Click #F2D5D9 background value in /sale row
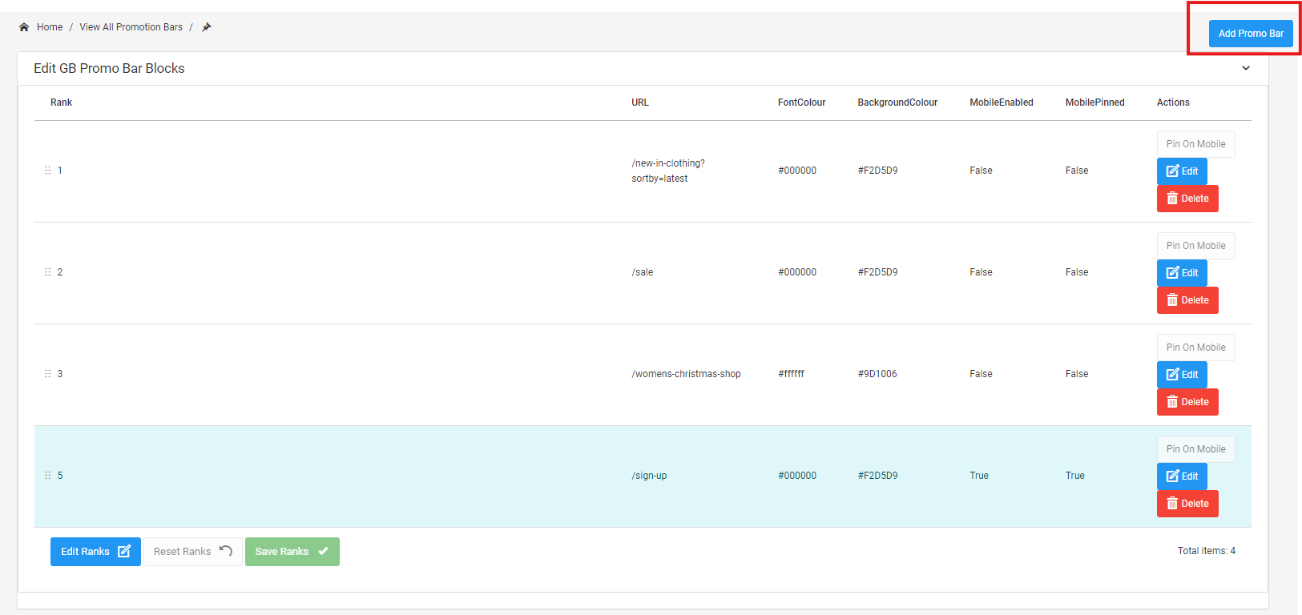The height and width of the screenshot is (615, 1302). pyautogui.click(x=877, y=272)
